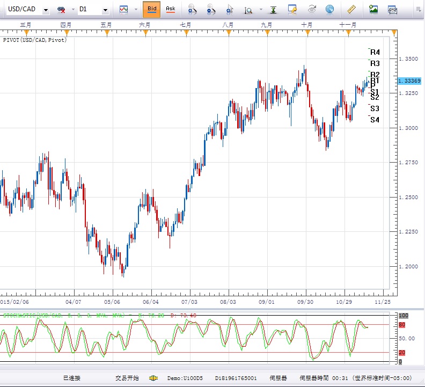This screenshot has width=425, height=387.
Task: Click the save chart image icon
Action: 373,9
